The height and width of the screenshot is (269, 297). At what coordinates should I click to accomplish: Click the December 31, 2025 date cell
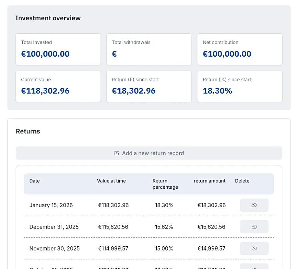point(54,227)
